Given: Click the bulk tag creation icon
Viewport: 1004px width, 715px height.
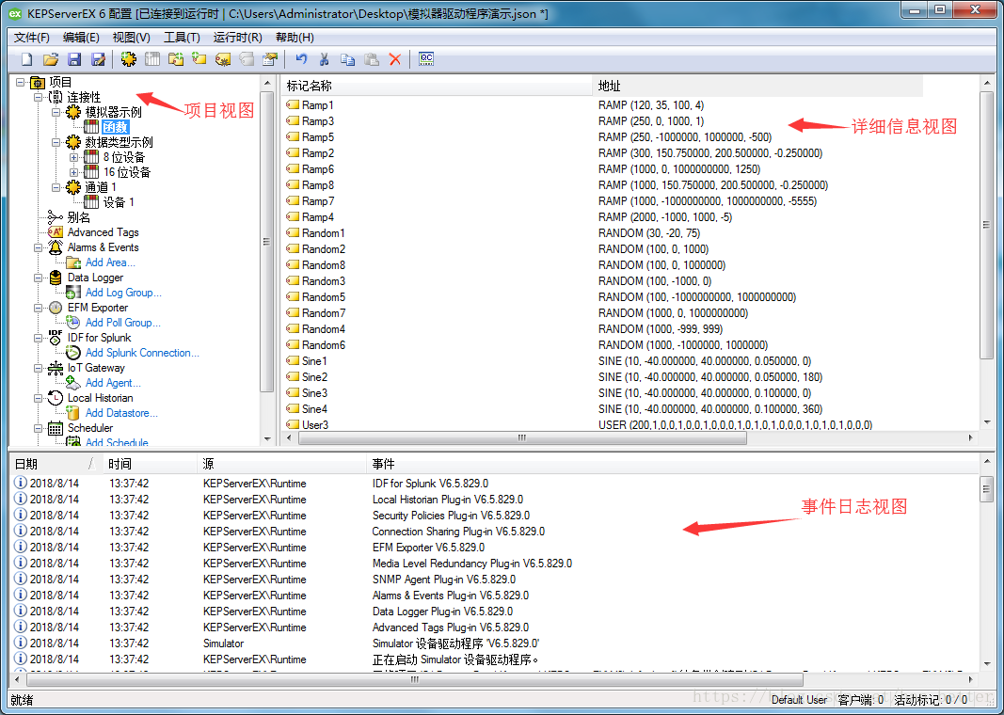Looking at the screenshot, I should (223, 59).
